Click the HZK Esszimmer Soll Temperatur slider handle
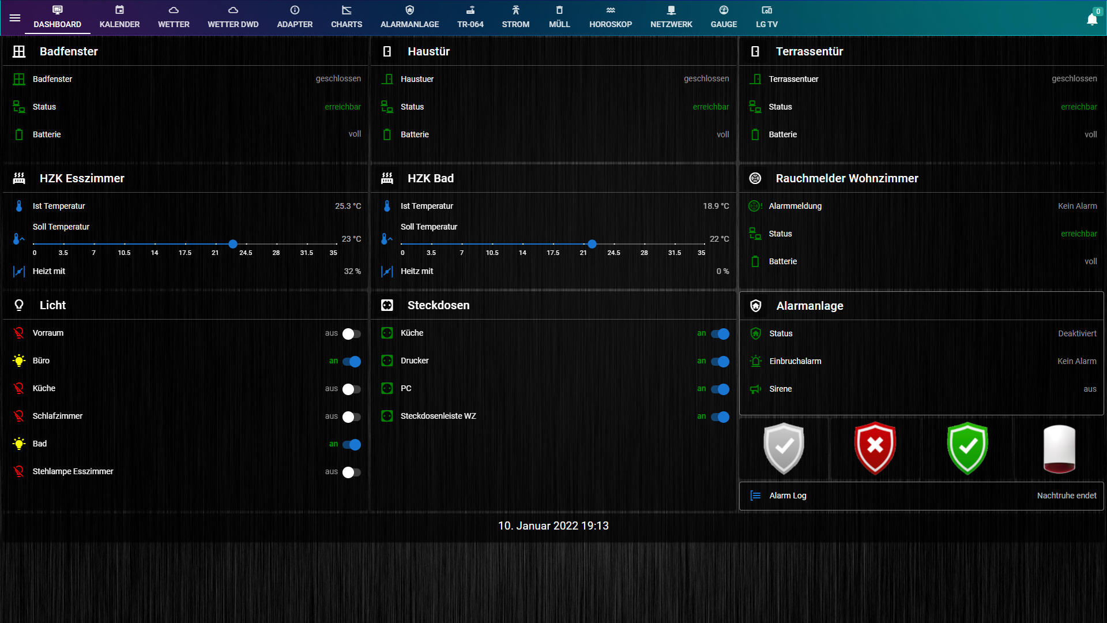 pyautogui.click(x=233, y=244)
